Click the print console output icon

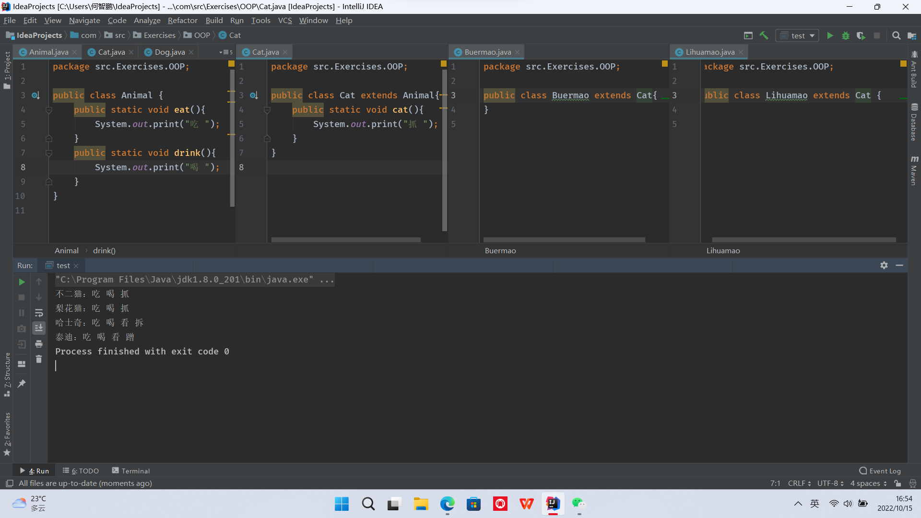click(x=39, y=344)
